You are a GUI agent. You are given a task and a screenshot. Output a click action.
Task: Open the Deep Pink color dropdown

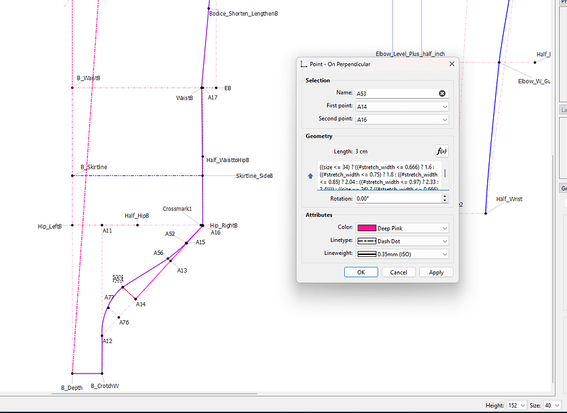tap(402, 228)
